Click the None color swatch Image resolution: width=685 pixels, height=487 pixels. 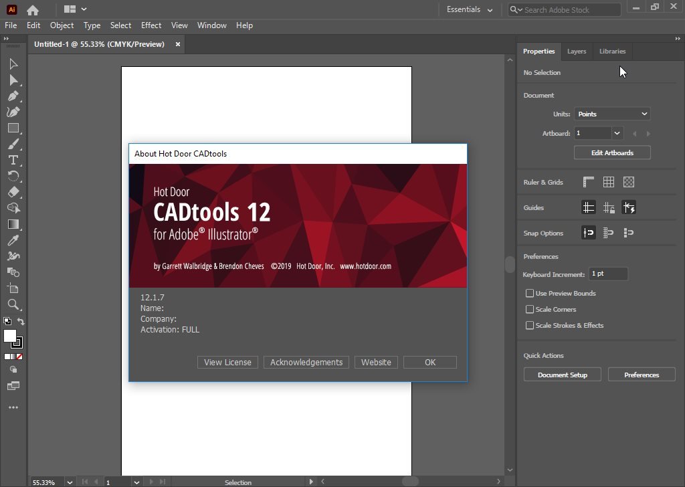(x=19, y=357)
